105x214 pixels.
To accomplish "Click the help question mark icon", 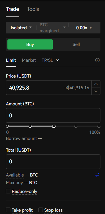I will 97,60.
